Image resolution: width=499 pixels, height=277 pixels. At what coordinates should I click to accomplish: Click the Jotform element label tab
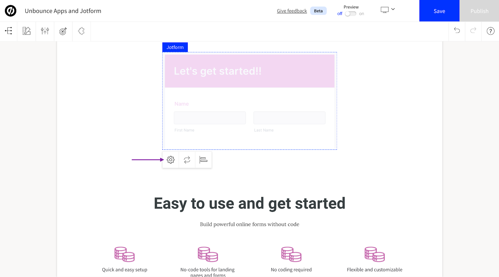[175, 47]
